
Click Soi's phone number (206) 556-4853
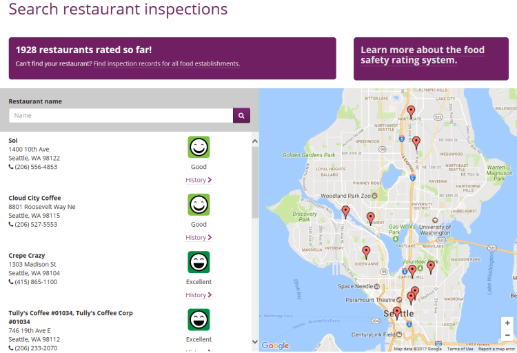[x=36, y=167]
